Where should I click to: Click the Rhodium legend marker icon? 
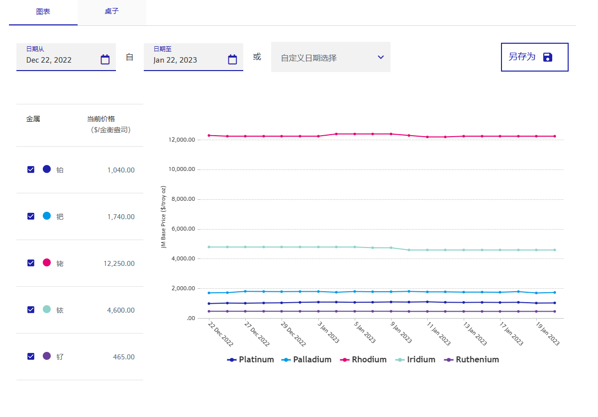pos(344,360)
